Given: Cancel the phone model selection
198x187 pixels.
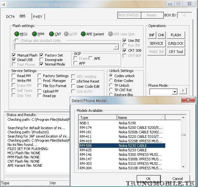Looking at the screenshot, I should point(177,179).
